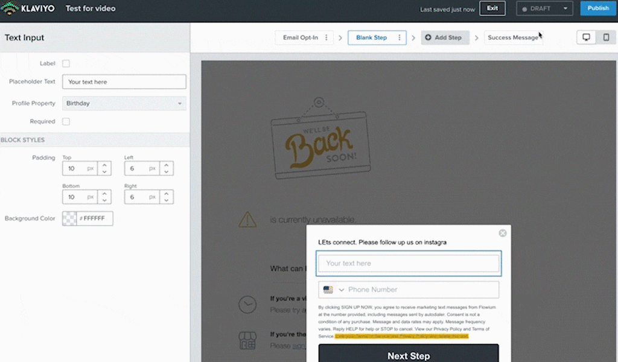Click the Bottom padding value field
The image size is (618, 362).
coord(80,197)
